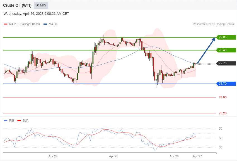Click the Crude Oil (WTI) title

click(17, 5)
